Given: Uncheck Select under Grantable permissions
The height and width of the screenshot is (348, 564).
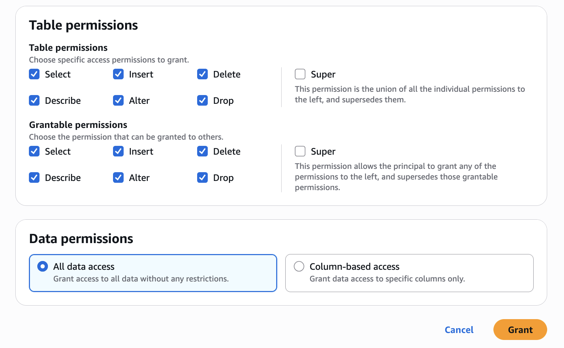Looking at the screenshot, I should point(34,151).
